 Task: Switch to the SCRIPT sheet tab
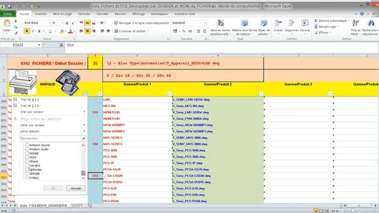[x=77, y=205]
